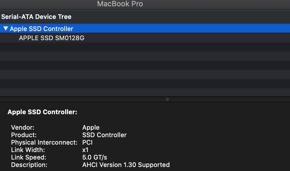
Task: Click the first empty row below SM0128G
Action: [145, 47]
